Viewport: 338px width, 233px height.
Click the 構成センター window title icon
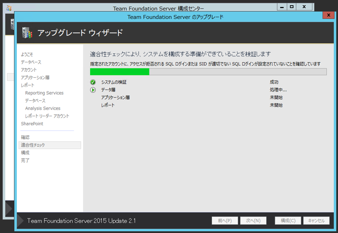point(9,8)
